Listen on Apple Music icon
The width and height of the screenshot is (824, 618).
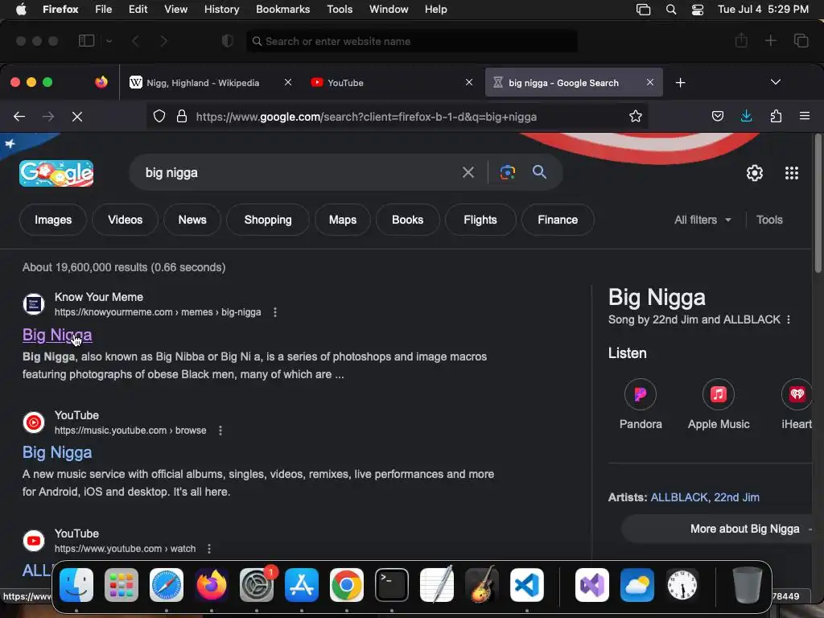pyautogui.click(x=719, y=394)
